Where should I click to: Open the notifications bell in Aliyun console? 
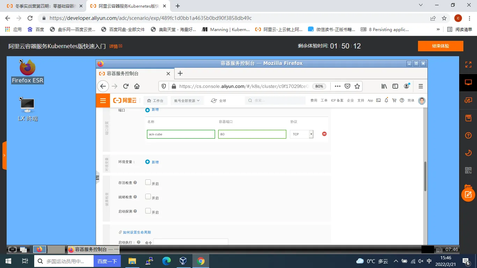click(386, 100)
